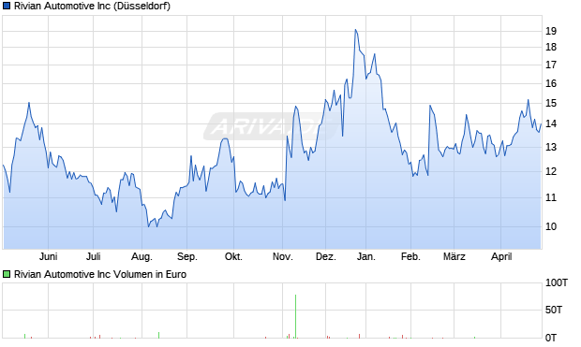Click the 'März' month label
Image resolution: width=581 pixels, height=347 pixels.
(x=454, y=256)
